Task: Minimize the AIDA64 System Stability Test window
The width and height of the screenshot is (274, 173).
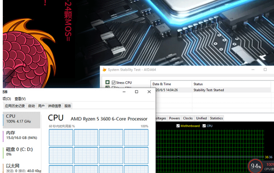Action: pos(252,70)
